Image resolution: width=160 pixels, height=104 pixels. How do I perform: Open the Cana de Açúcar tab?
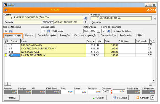click(108, 36)
